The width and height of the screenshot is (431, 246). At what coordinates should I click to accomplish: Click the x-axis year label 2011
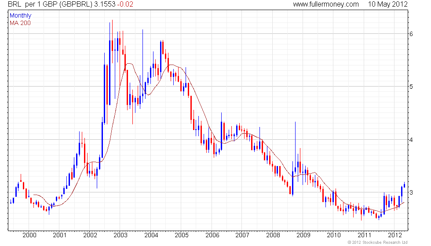pos(365,235)
